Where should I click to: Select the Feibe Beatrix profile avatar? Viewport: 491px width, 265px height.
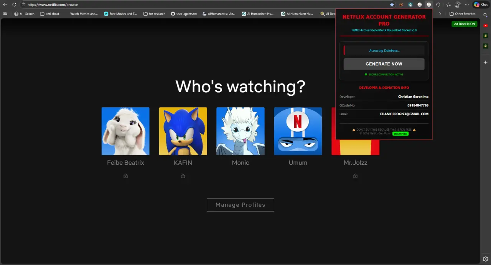(125, 131)
